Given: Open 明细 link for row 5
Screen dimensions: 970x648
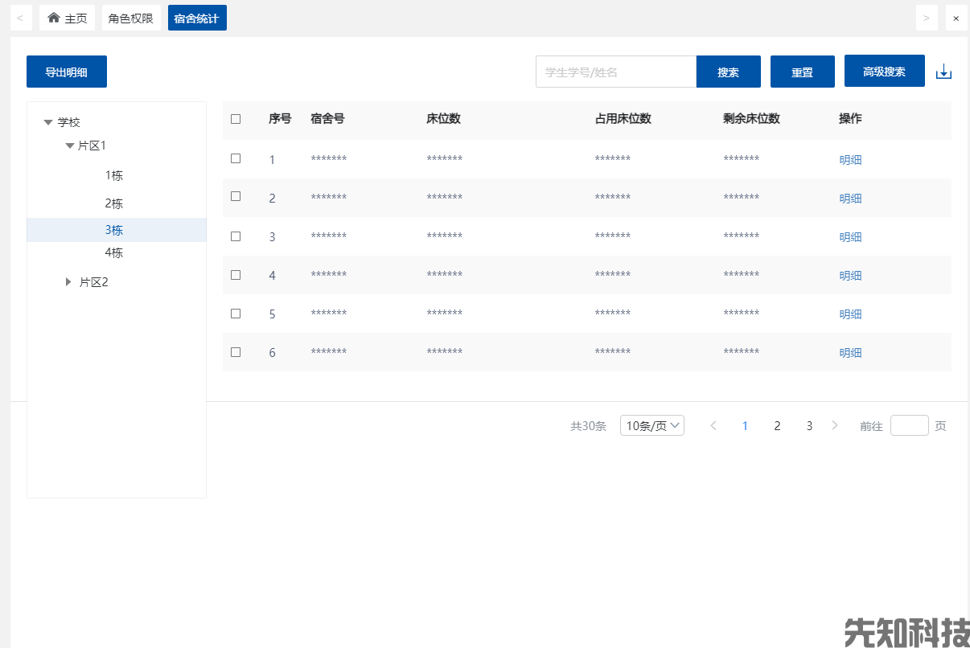Looking at the screenshot, I should [850, 314].
